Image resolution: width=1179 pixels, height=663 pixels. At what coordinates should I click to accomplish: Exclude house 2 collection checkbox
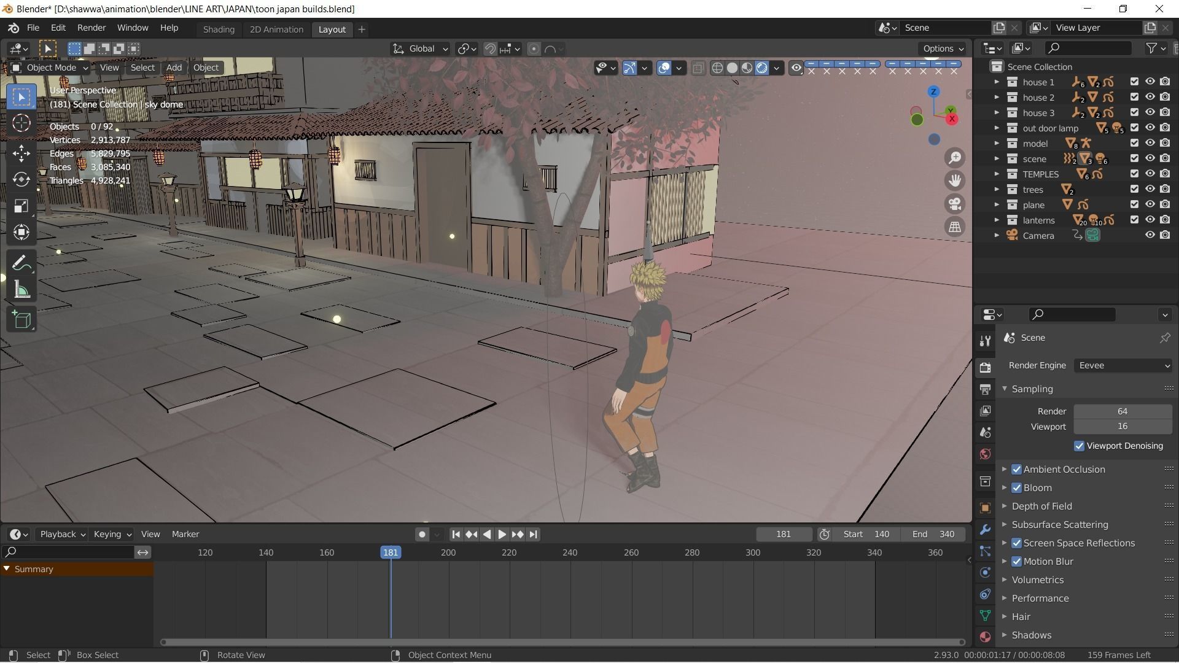(x=1134, y=97)
